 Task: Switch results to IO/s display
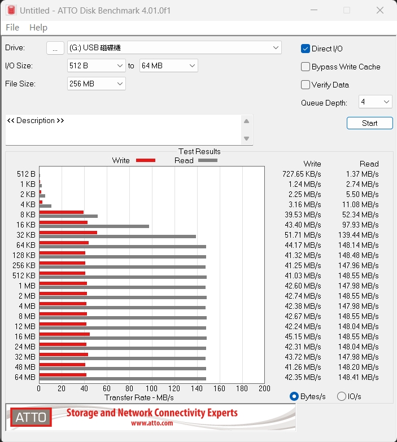(x=341, y=396)
